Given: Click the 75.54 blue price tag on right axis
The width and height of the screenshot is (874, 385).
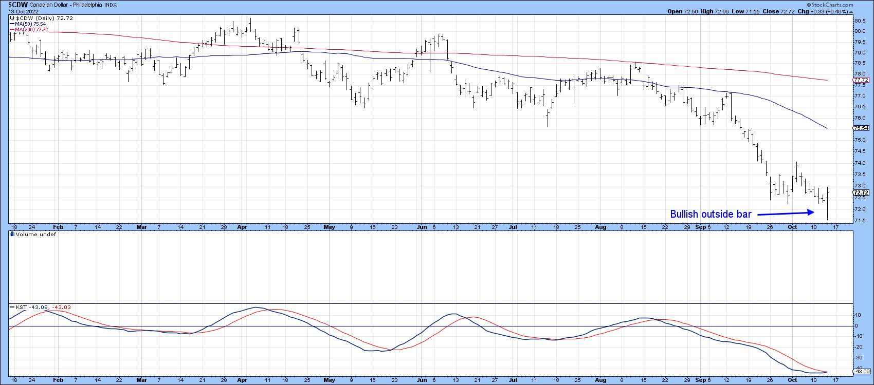Looking at the screenshot, I should 861,128.
